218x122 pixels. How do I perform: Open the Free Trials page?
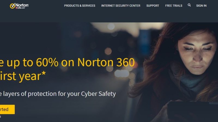coord(174,6)
